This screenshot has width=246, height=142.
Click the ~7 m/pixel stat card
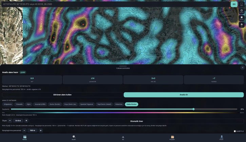214,80
